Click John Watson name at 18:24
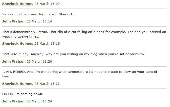Viewport: 170px width, 107px height. coord(14,101)
